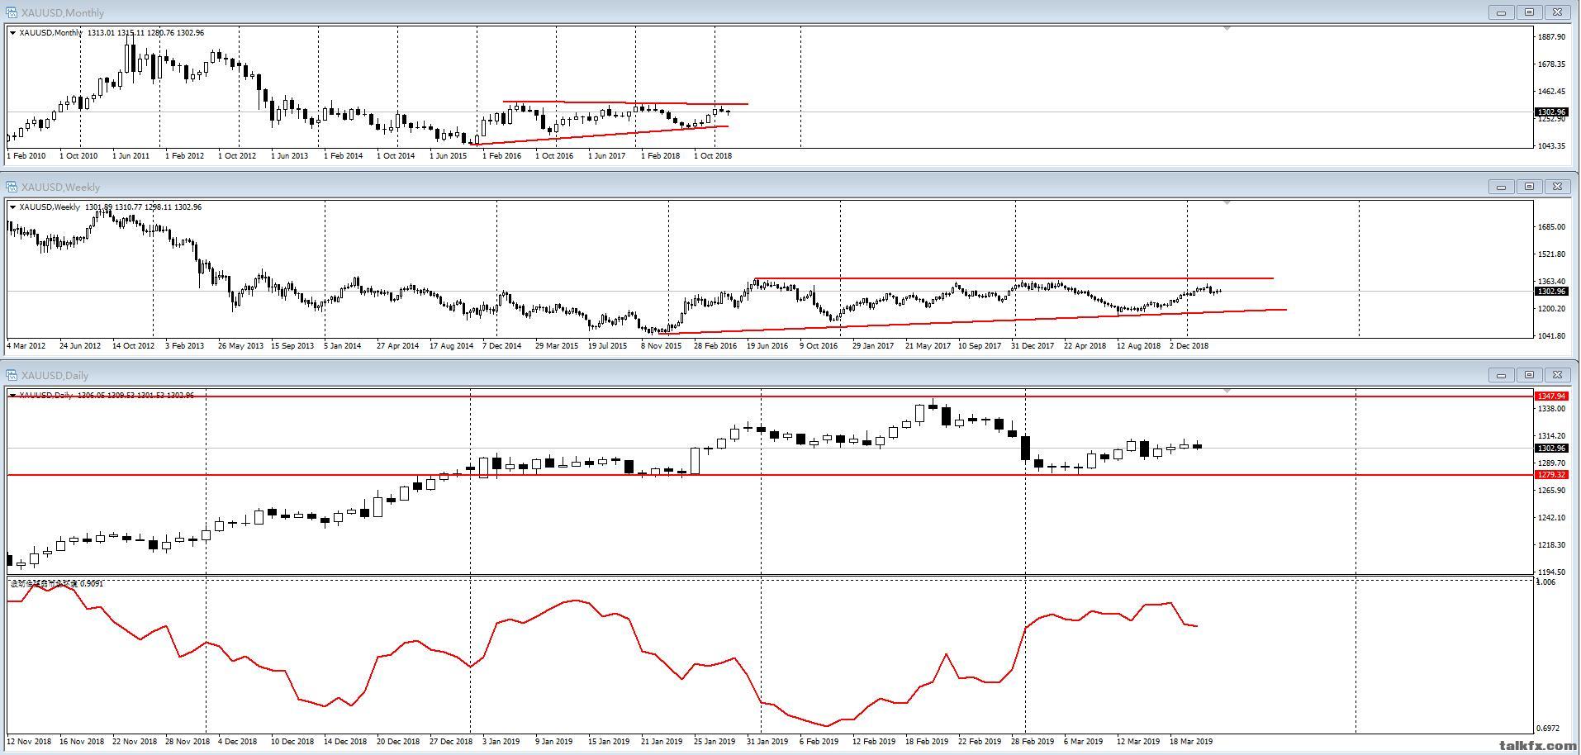Restore the XAUUSD,Weekly chart window

pyautogui.click(x=1529, y=187)
